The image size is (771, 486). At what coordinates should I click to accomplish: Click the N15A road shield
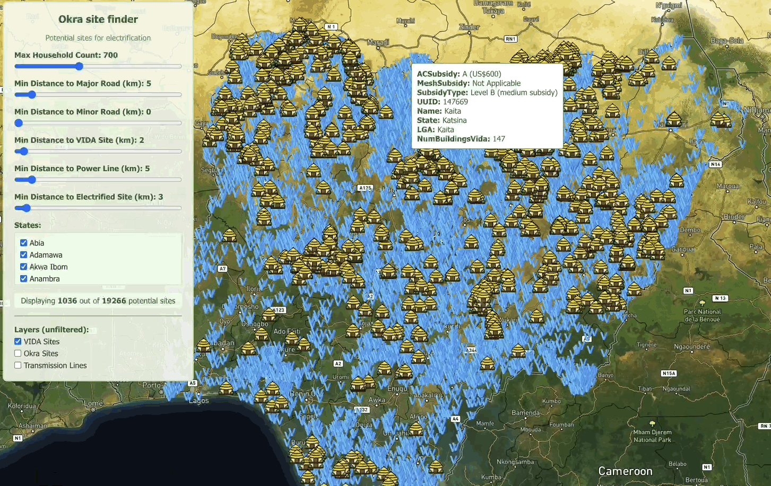pos(669,374)
